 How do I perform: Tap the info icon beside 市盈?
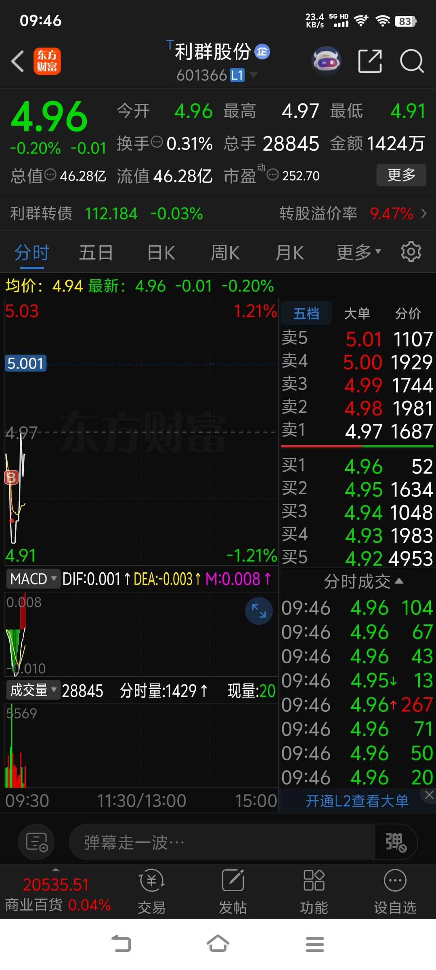(x=273, y=175)
